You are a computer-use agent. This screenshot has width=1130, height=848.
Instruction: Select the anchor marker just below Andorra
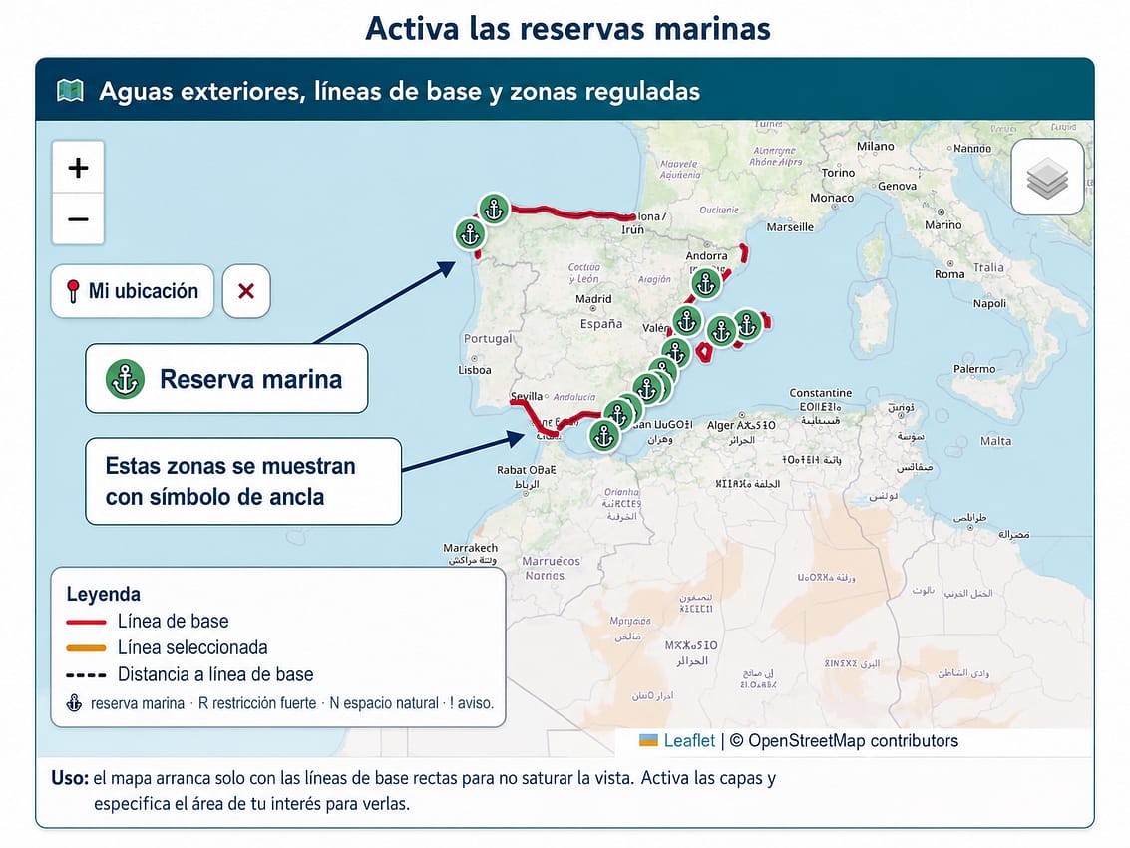tap(705, 283)
